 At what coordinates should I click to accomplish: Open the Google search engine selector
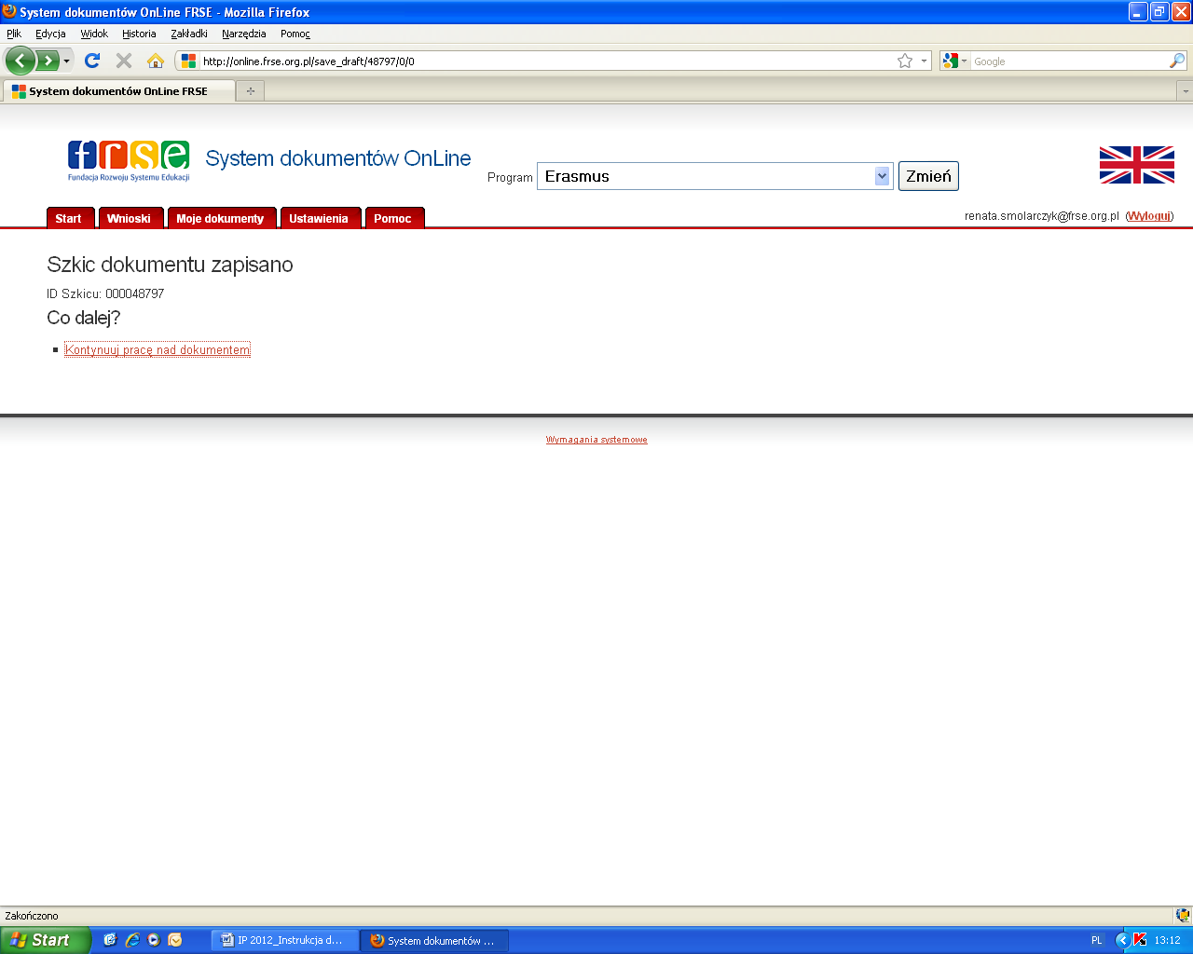954,61
